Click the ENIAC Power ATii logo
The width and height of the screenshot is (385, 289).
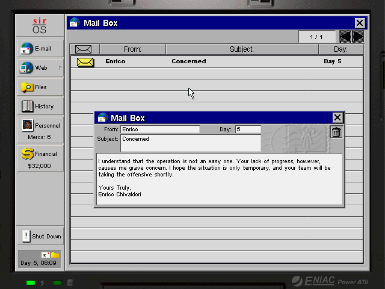click(x=330, y=281)
